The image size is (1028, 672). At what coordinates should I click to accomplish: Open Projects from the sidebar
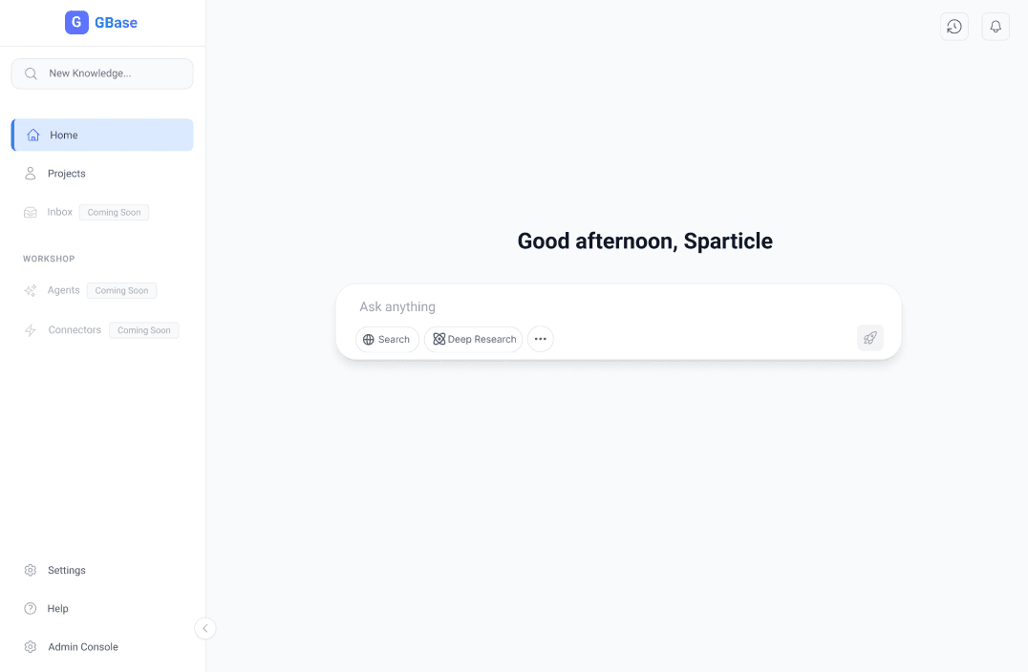(x=67, y=174)
